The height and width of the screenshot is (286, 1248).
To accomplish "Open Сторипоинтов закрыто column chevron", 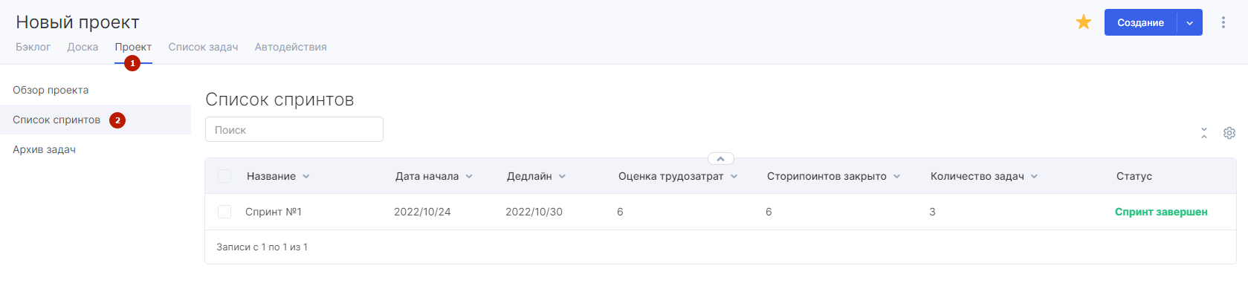I will [x=896, y=177].
